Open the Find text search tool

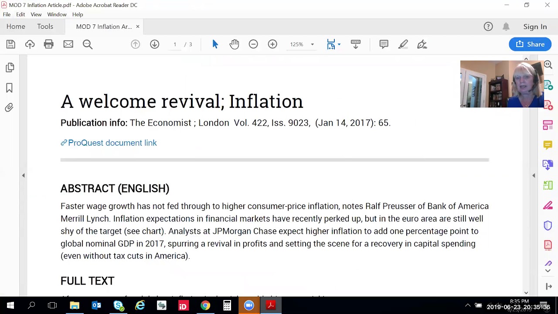[x=88, y=44]
